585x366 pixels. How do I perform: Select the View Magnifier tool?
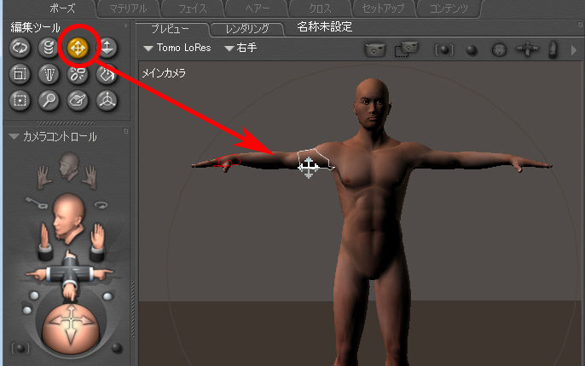click(x=49, y=100)
